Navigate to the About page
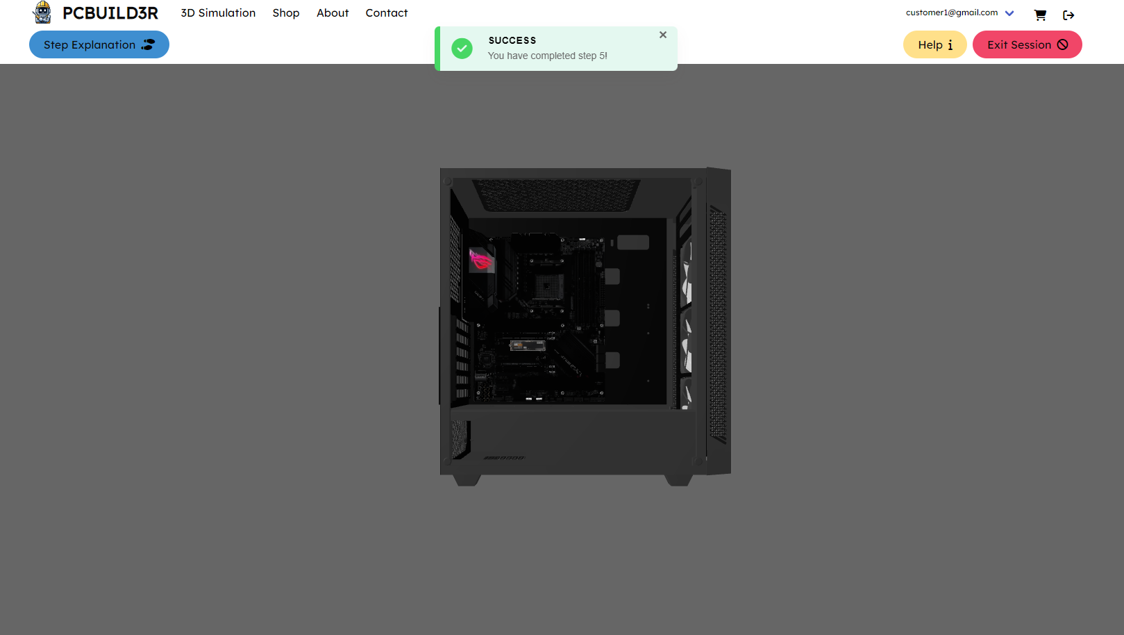This screenshot has width=1124, height=635. click(333, 13)
